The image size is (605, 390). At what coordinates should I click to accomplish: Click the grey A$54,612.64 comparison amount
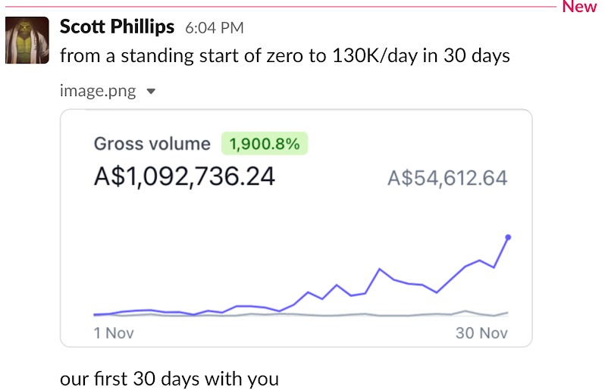(x=447, y=179)
